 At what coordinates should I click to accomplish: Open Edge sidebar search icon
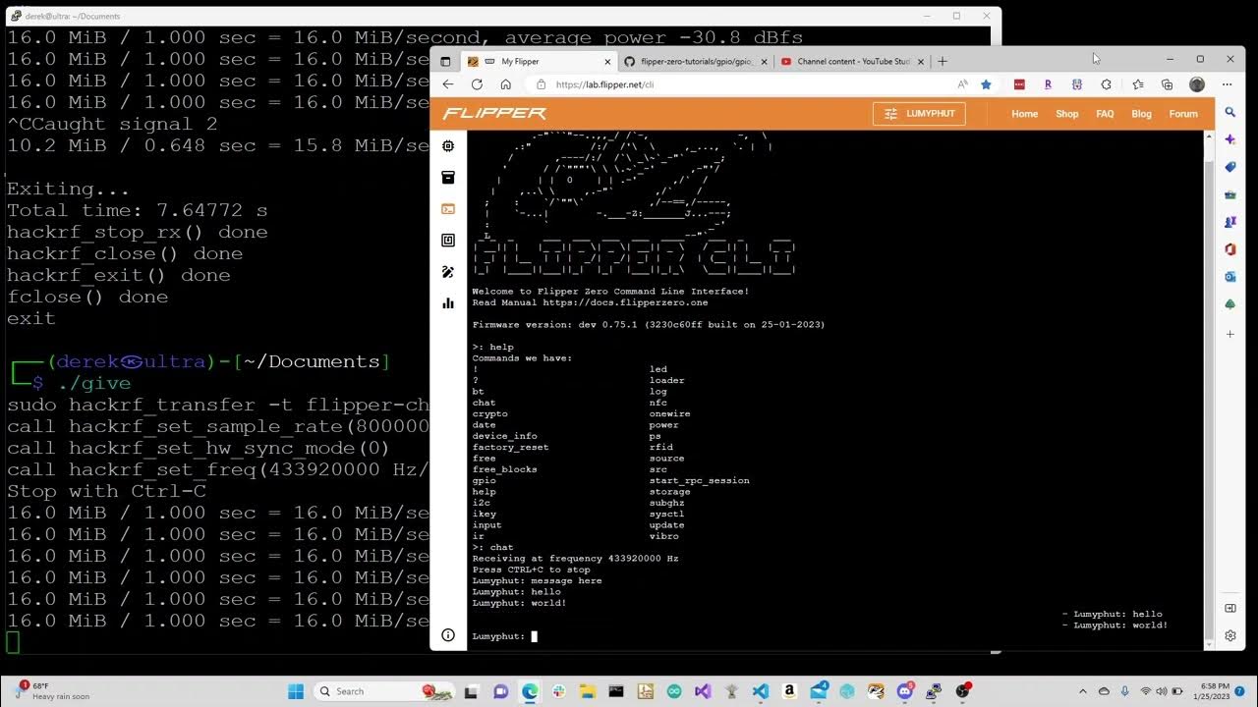(x=1229, y=113)
